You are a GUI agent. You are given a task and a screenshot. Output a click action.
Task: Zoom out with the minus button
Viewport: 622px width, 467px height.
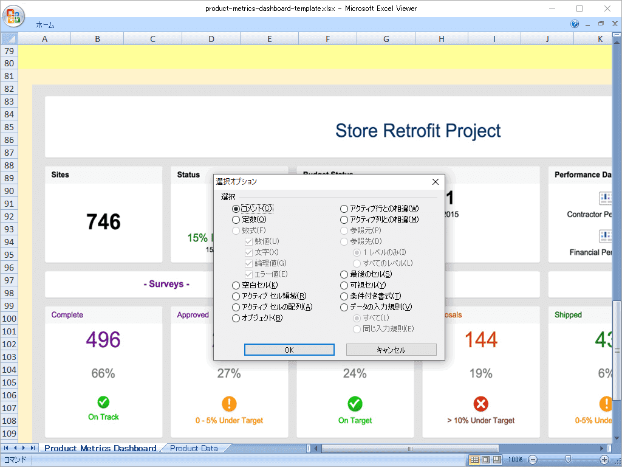point(533,460)
